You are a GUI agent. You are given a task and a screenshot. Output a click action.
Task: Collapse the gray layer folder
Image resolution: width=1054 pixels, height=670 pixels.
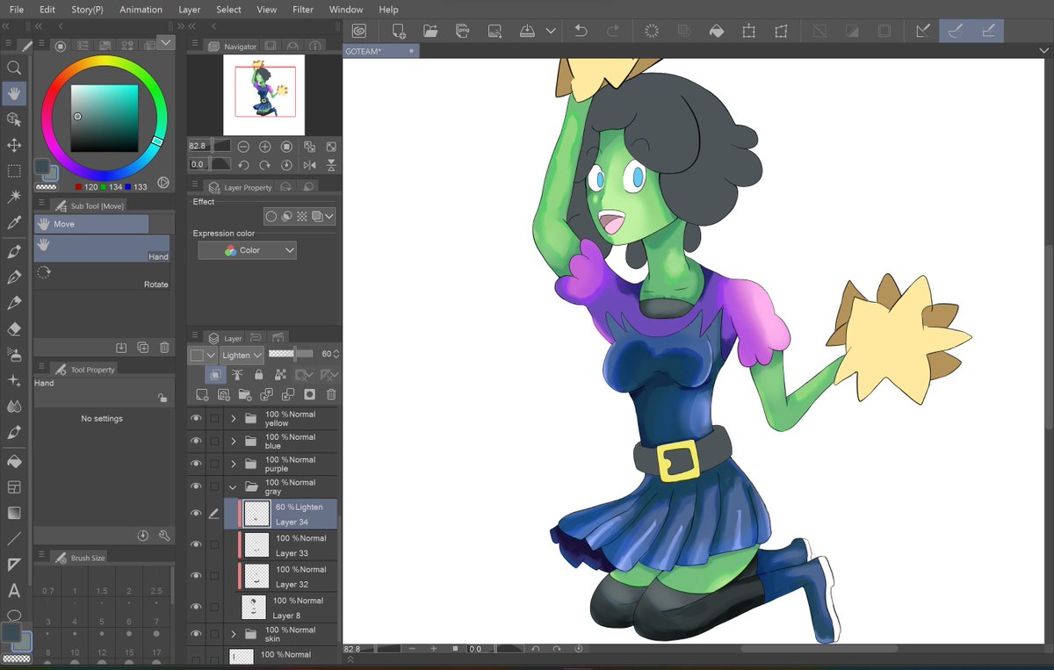click(234, 486)
